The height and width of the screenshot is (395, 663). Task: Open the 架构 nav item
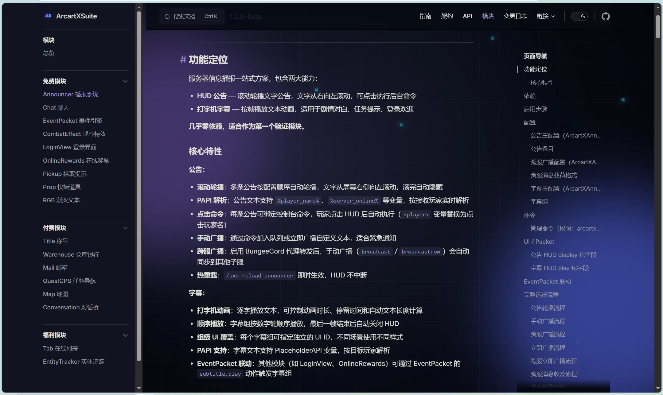[x=447, y=16]
